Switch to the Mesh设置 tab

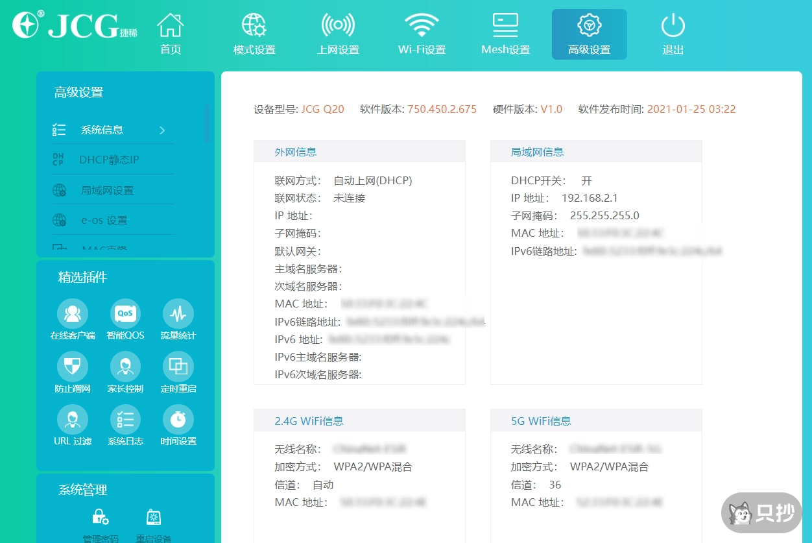(505, 32)
